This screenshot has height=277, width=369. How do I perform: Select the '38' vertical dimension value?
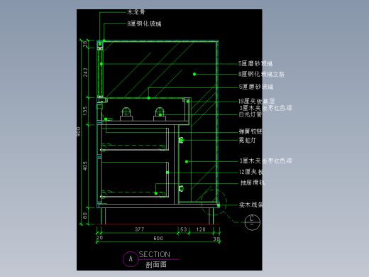click(x=85, y=44)
